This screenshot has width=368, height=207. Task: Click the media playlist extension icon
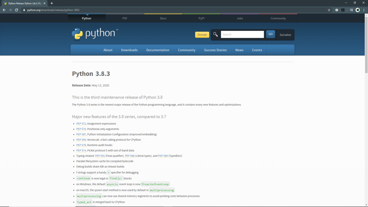[x=351, y=10]
